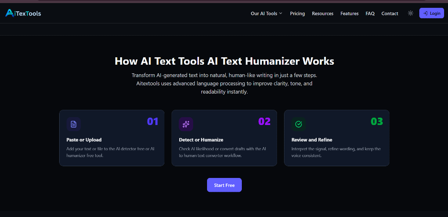448x217 pixels.
Task: Click the Login button
Action: pos(432,13)
